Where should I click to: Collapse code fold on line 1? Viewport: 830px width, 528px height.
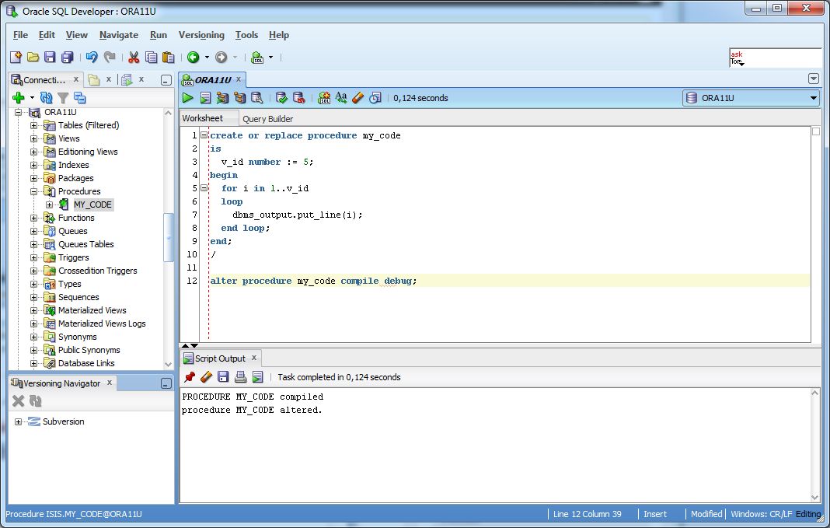point(204,135)
